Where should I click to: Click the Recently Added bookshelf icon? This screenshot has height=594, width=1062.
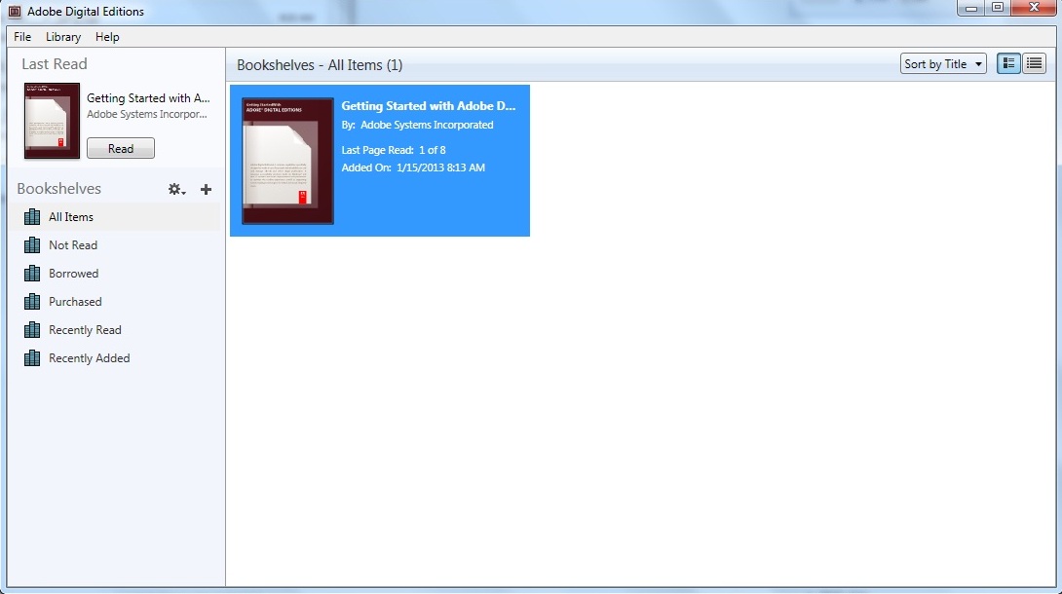pos(32,358)
